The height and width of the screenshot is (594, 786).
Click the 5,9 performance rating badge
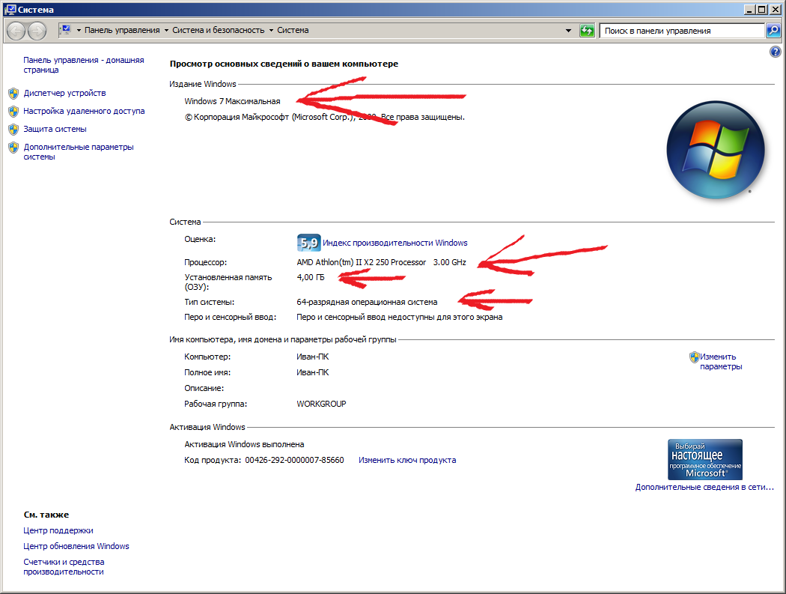click(308, 243)
